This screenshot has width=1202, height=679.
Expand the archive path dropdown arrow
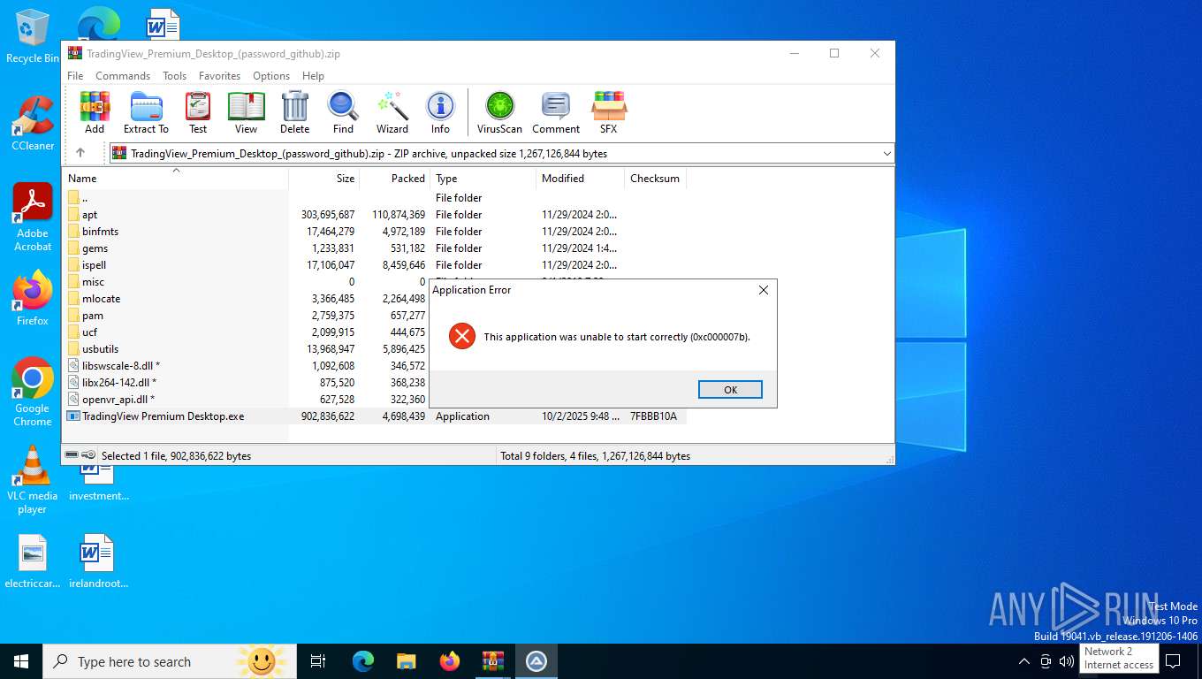coord(886,154)
